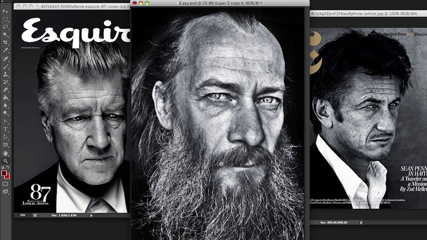Toggle Quick Mask mode
The height and width of the screenshot is (240, 427).
click(x=6, y=184)
